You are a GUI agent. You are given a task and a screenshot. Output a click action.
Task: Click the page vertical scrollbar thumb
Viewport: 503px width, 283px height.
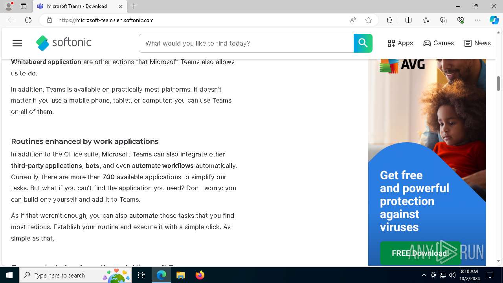pyautogui.click(x=498, y=84)
